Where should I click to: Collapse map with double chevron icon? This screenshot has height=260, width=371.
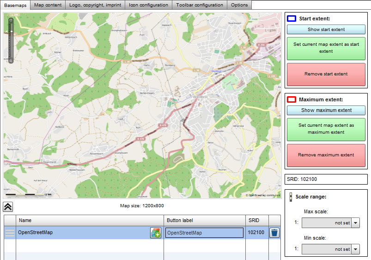coord(8,207)
